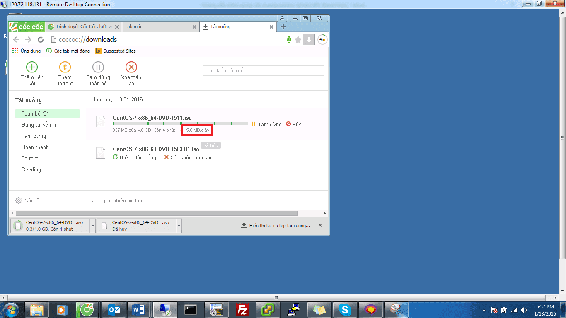Click the download arrow icon beside the star
The height and width of the screenshot is (318, 566).
click(309, 39)
